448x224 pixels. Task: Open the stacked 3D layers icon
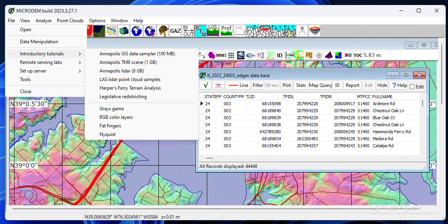315,31
